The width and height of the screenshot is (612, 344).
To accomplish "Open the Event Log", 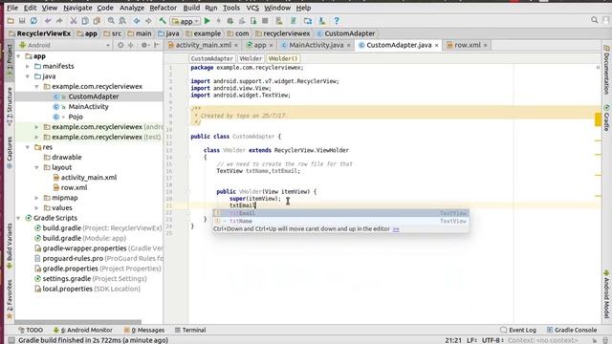I will (518, 330).
